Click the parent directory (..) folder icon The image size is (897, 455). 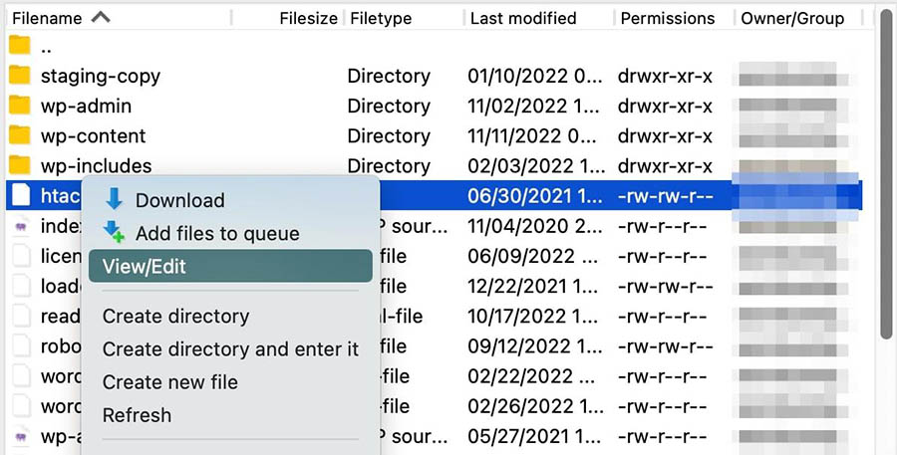(19, 46)
